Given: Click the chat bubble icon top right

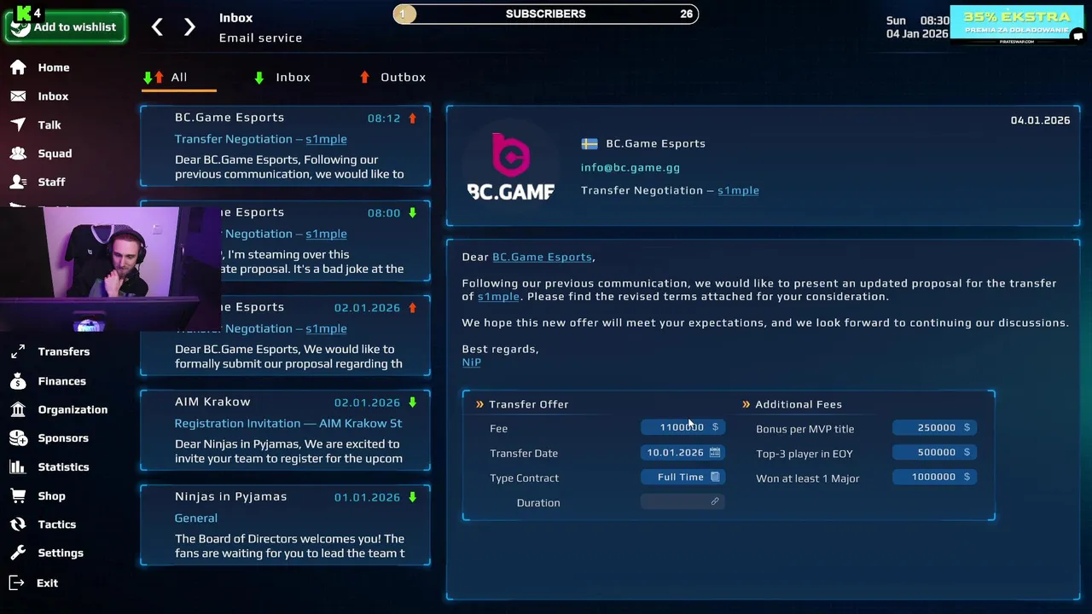Looking at the screenshot, I should [x=1078, y=36].
